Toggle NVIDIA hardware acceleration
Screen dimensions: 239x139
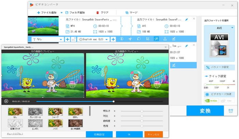point(211,101)
